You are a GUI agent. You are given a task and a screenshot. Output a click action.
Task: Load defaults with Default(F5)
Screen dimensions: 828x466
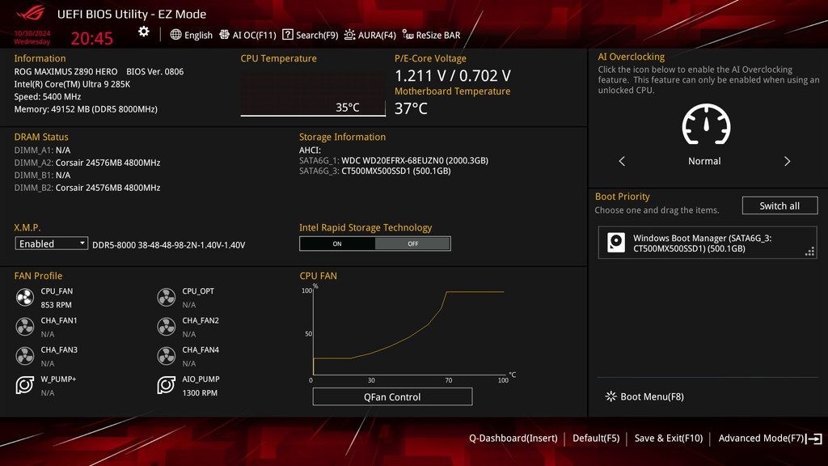(596, 438)
